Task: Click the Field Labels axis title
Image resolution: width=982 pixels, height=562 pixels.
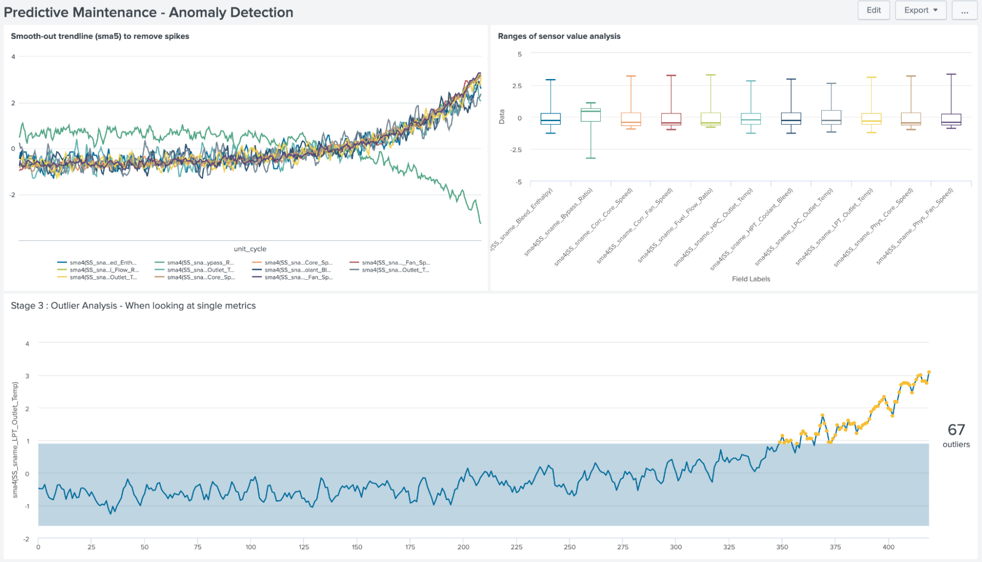Action: pyautogui.click(x=751, y=279)
